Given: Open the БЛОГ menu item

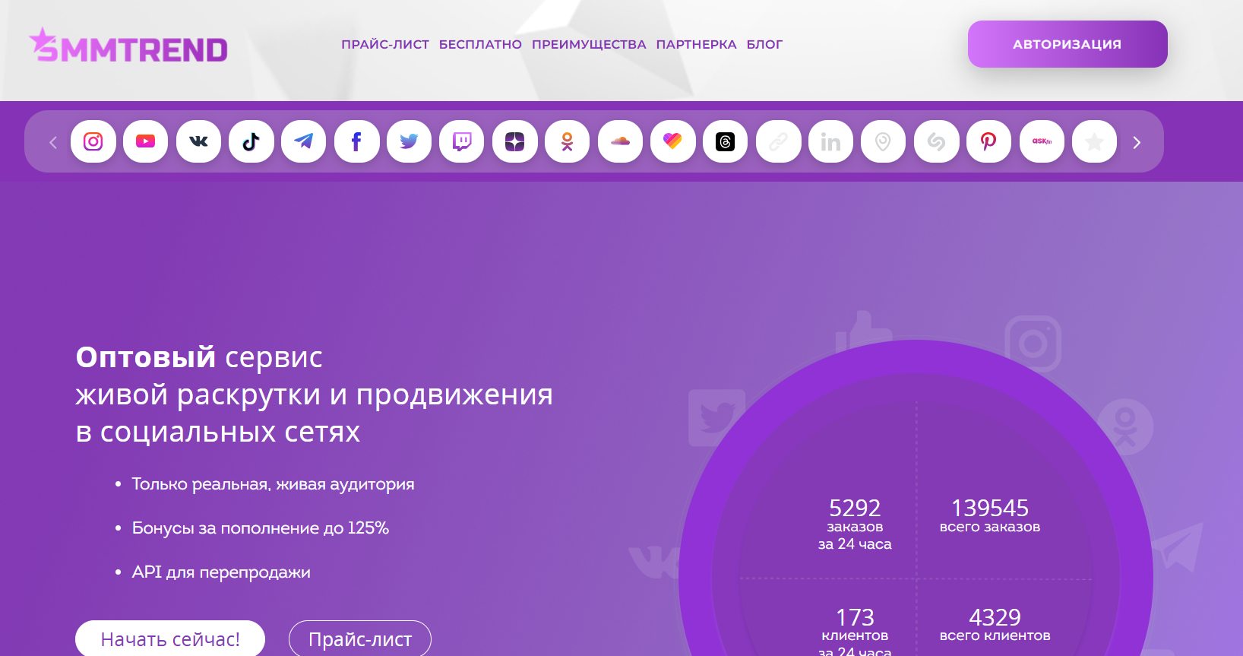Looking at the screenshot, I should pos(764,44).
